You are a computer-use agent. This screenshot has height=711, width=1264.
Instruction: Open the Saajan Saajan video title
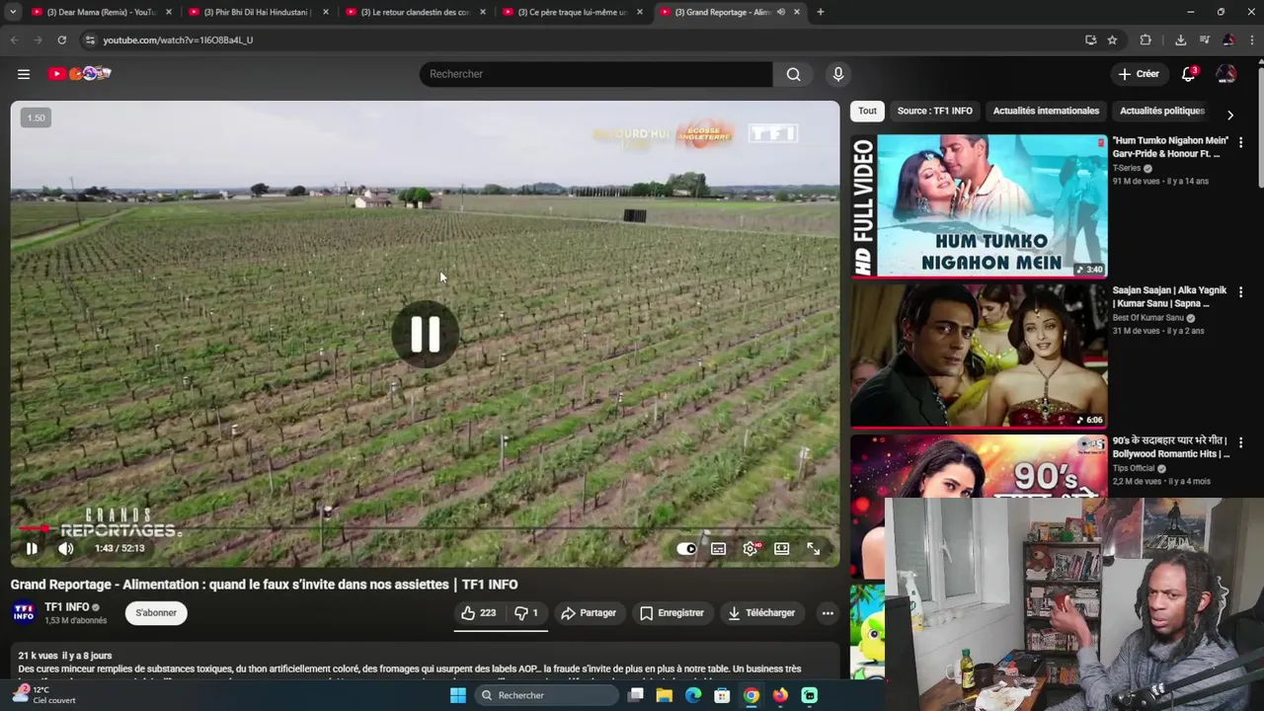click(x=1170, y=297)
